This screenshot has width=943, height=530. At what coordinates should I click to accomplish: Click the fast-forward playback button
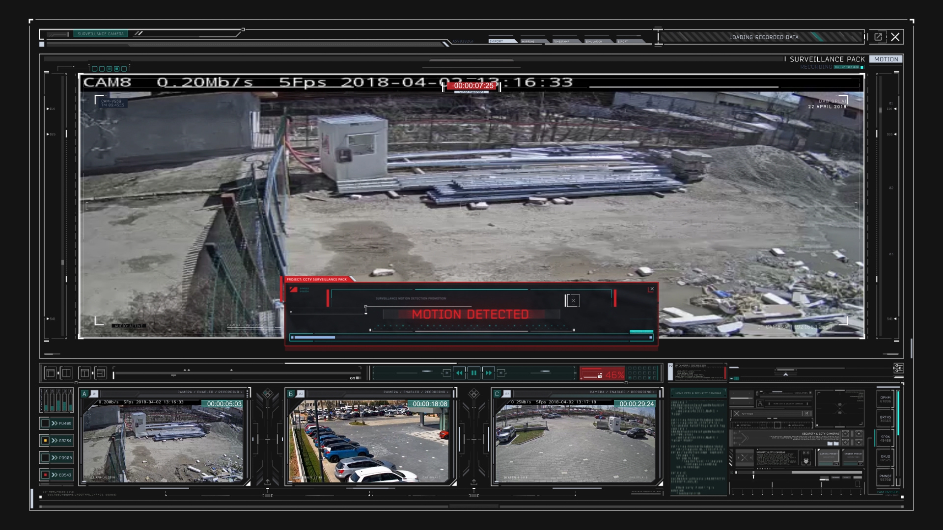(x=489, y=373)
